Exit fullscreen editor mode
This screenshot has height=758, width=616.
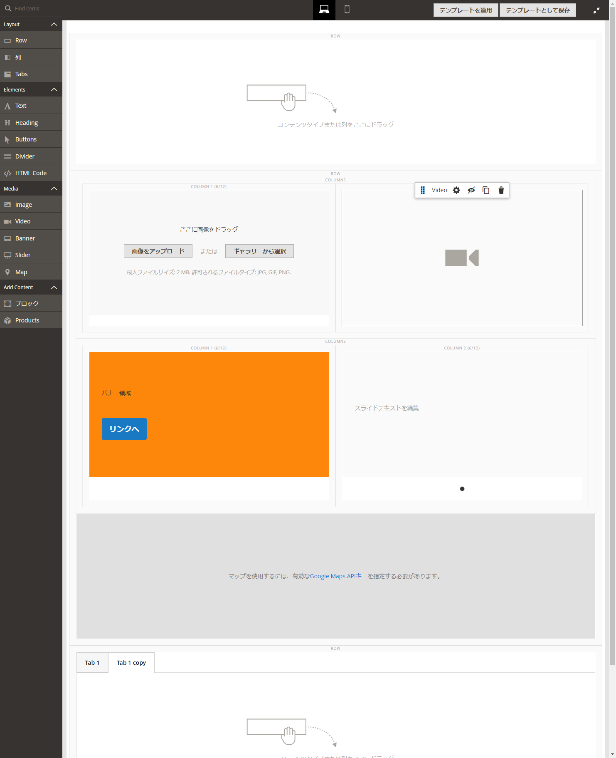coord(596,10)
